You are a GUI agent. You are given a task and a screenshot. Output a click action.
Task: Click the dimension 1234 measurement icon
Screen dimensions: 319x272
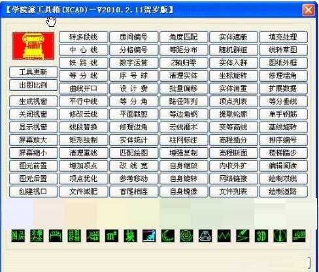[56, 236]
